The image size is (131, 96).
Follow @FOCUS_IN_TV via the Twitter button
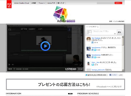click(x=96, y=75)
